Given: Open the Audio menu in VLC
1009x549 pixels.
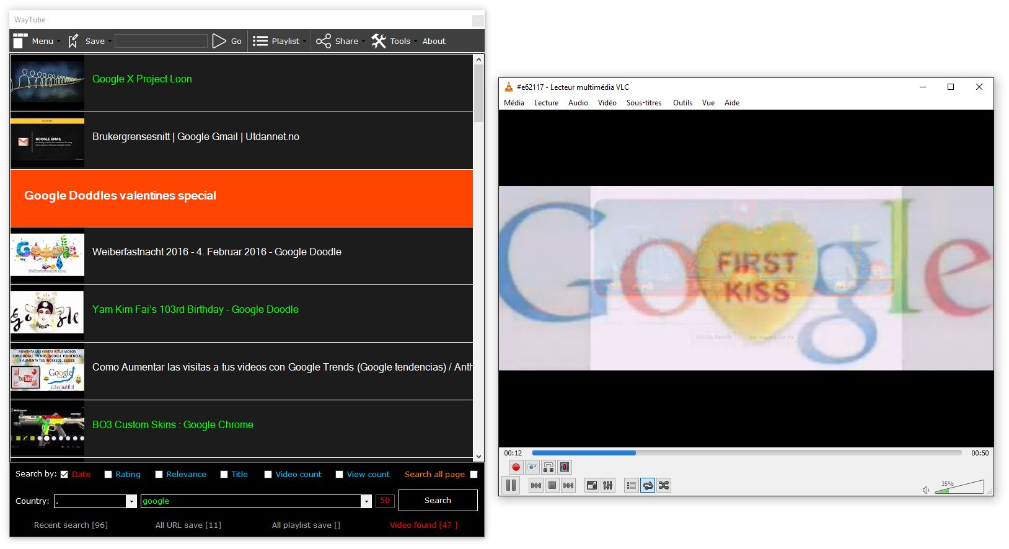Looking at the screenshot, I should (x=578, y=103).
